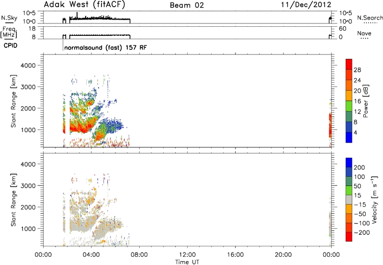Click 'Slant Range [km]' label of power panel
Viewport: 383px width, 265px height.
[x=13, y=101]
